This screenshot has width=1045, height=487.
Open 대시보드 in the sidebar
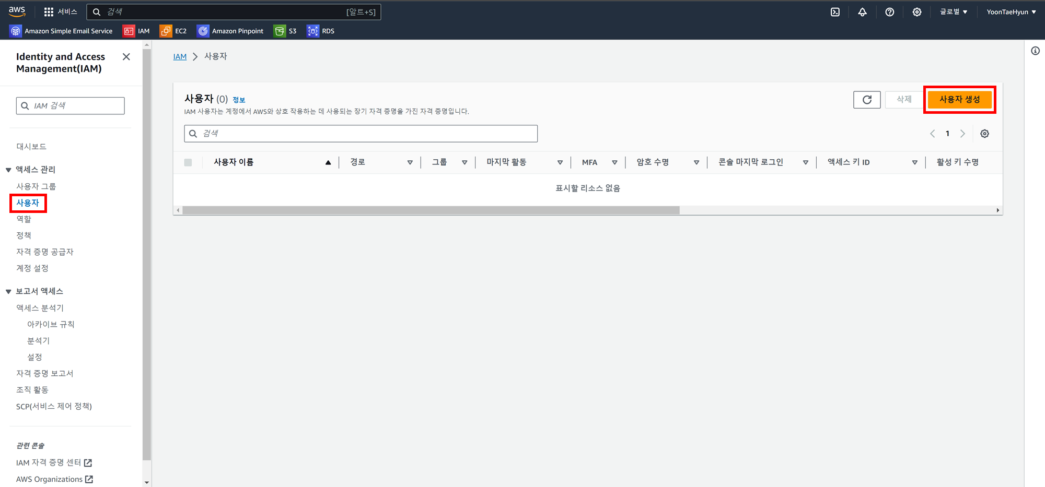pyautogui.click(x=31, y=147)
